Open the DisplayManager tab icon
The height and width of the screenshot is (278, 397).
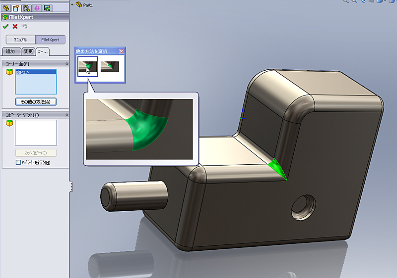(47, 8)
